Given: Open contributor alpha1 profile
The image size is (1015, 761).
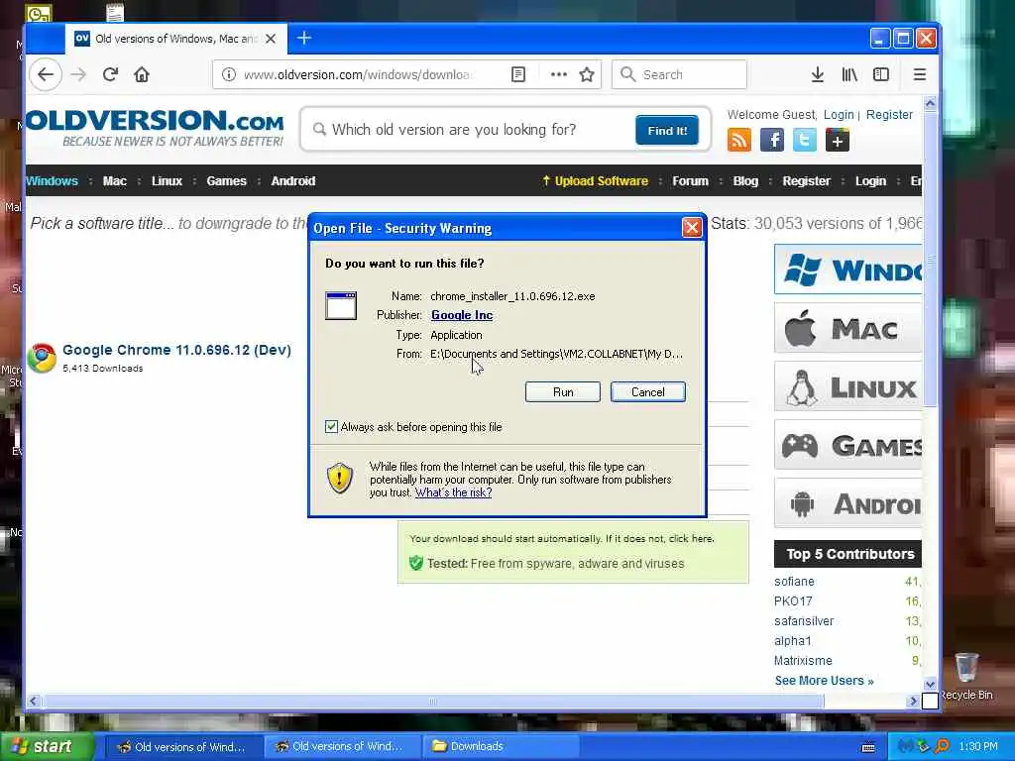Looking at the screenshot, I should coord(792,641).
